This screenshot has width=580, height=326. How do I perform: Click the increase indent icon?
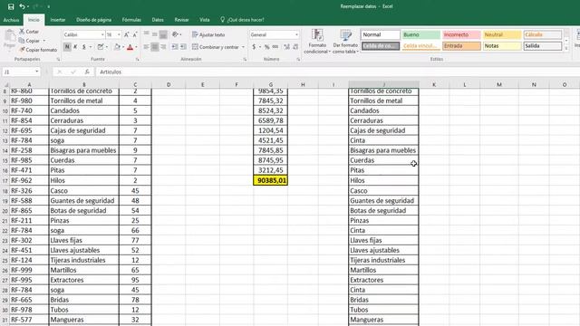[x=183, y=47]
